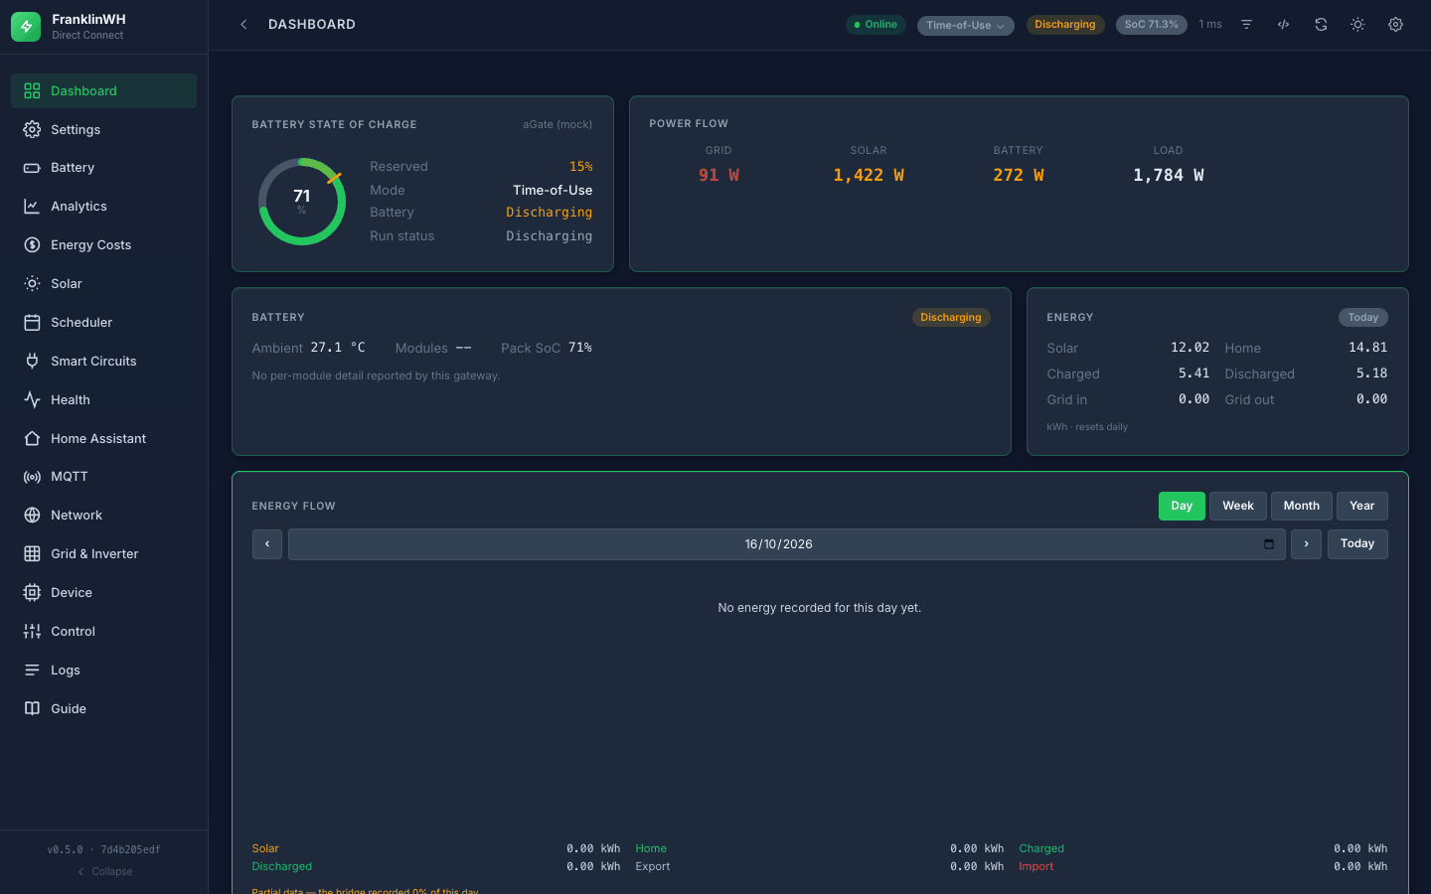1431x894 pixels.
Task: Open the Dashboard grid icon in sidebar
Action: [x=32, y=90]
